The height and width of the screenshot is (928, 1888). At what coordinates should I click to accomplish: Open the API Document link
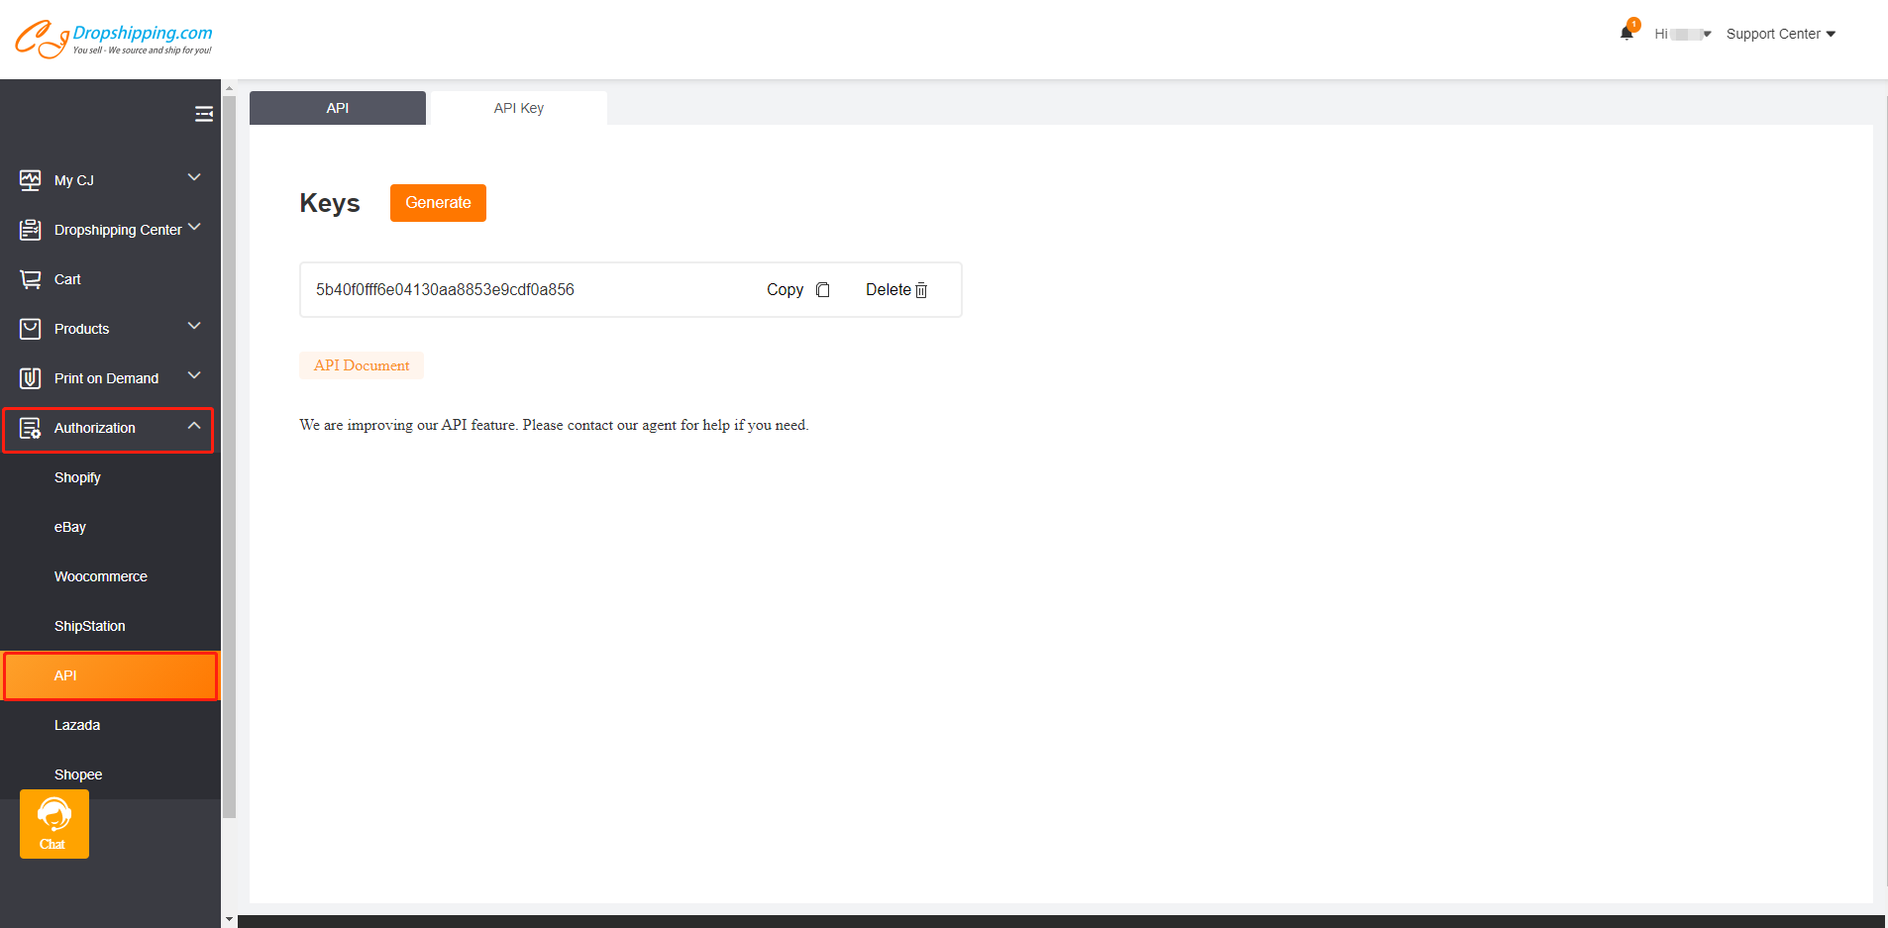(362, 365)
